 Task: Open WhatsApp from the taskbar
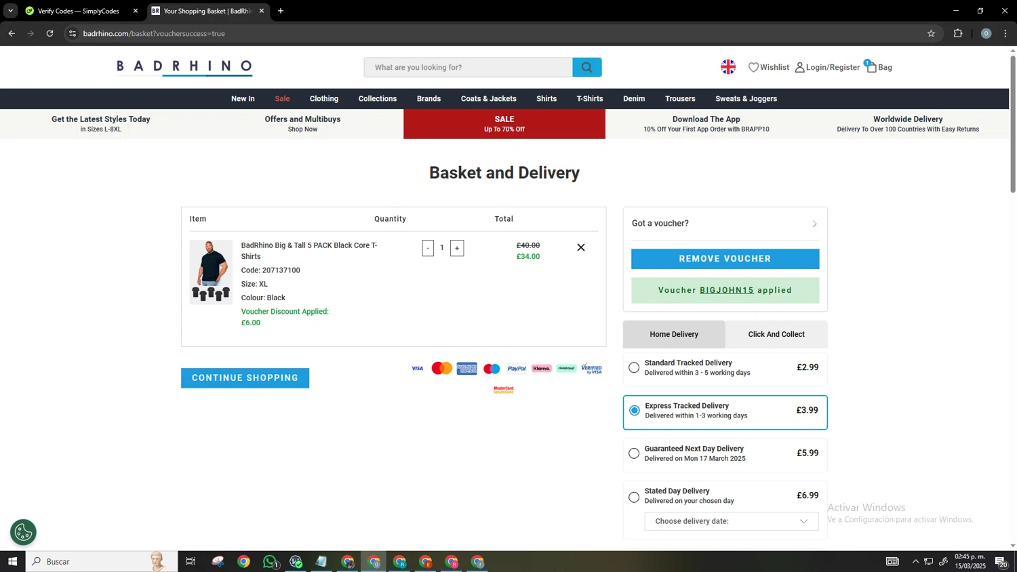point(270,561)
